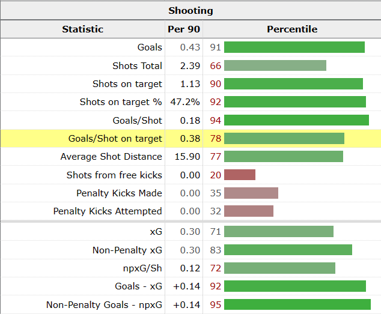This screenshot has height=314, width=381.
Task: Click the Penalty Kicks Made label
Action: coord(119,193)
